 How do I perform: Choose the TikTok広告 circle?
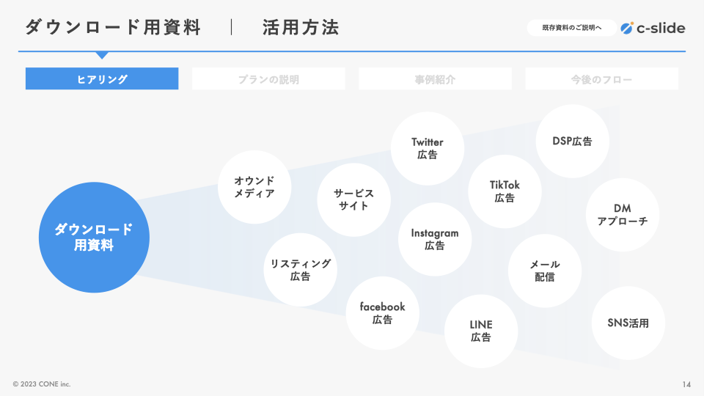click(x=505, y=191)
